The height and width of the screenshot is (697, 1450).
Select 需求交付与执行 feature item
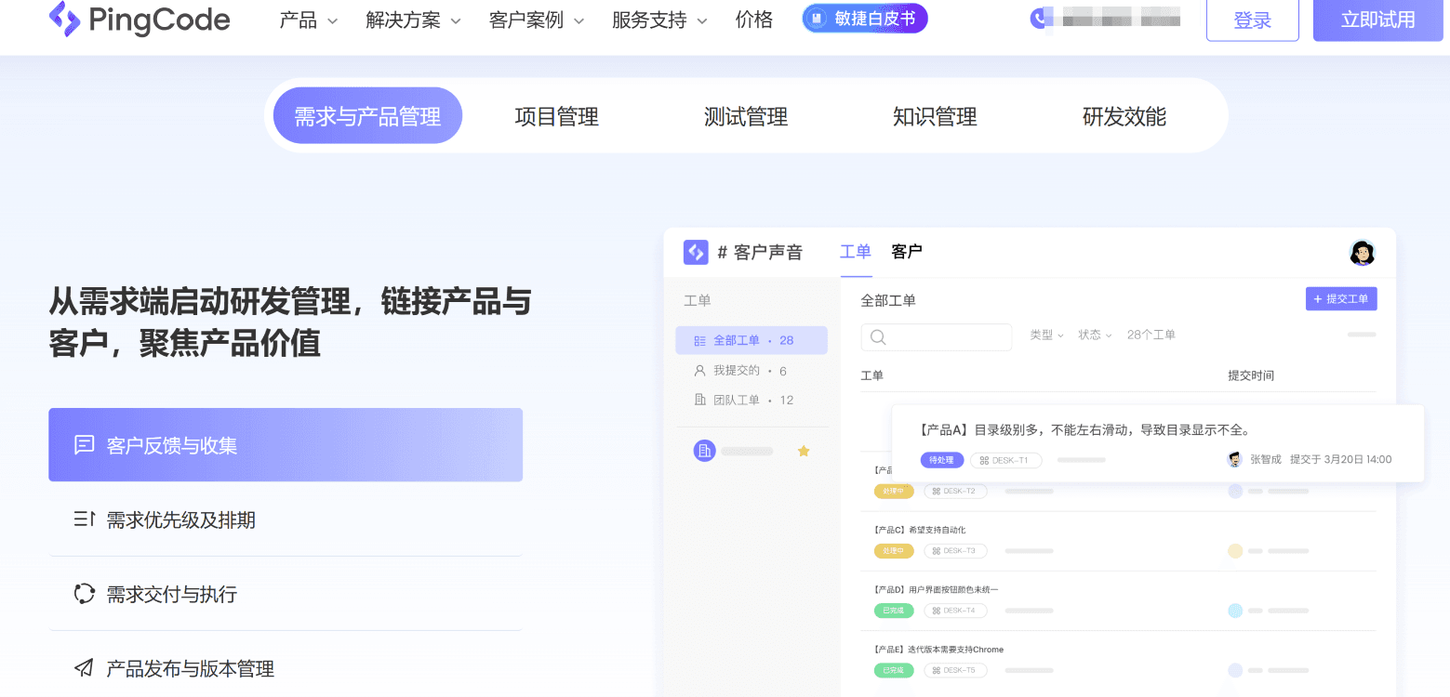pos(286,594)
